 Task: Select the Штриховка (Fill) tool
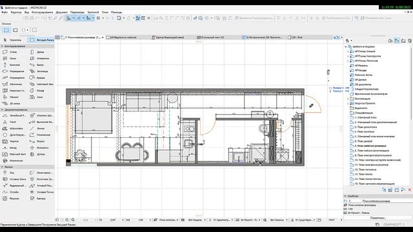[14, 129]
